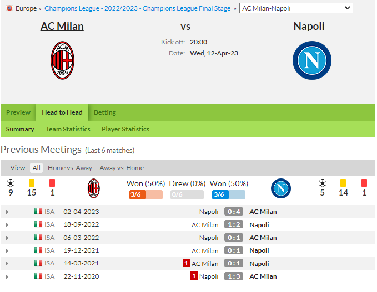This screenshot has width=377, height=292.
Task: Open the Champions League Final Stage breadcrumb link
Action: point(138,8)
